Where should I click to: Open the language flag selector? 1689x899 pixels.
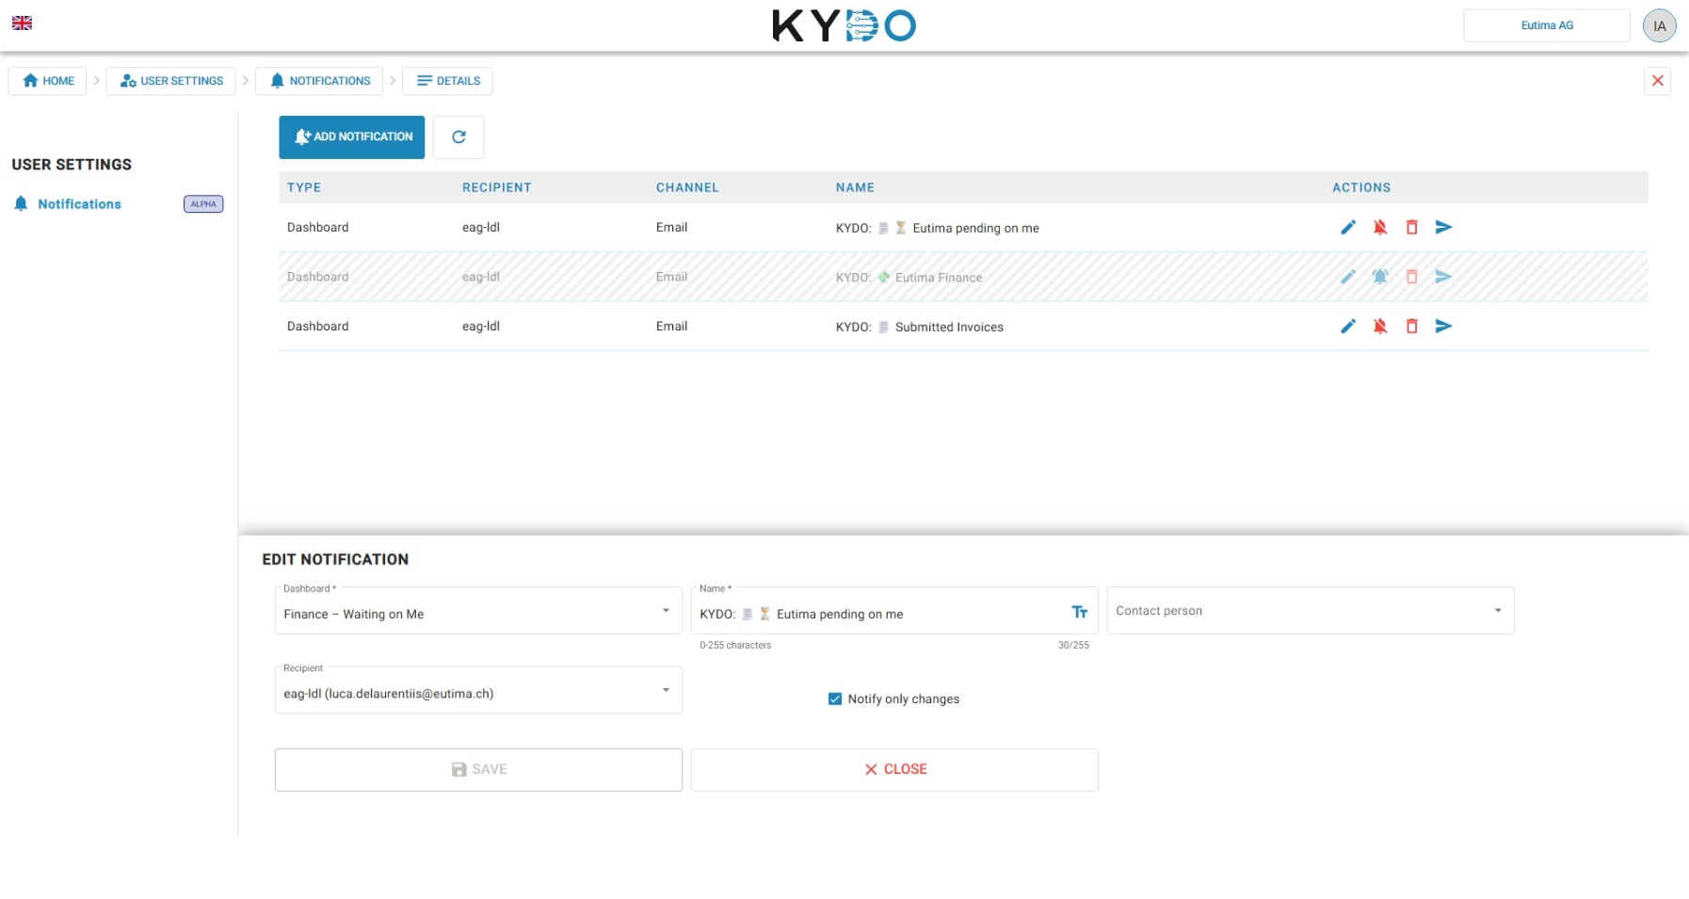pyautogui.click(x=22, y=23)
